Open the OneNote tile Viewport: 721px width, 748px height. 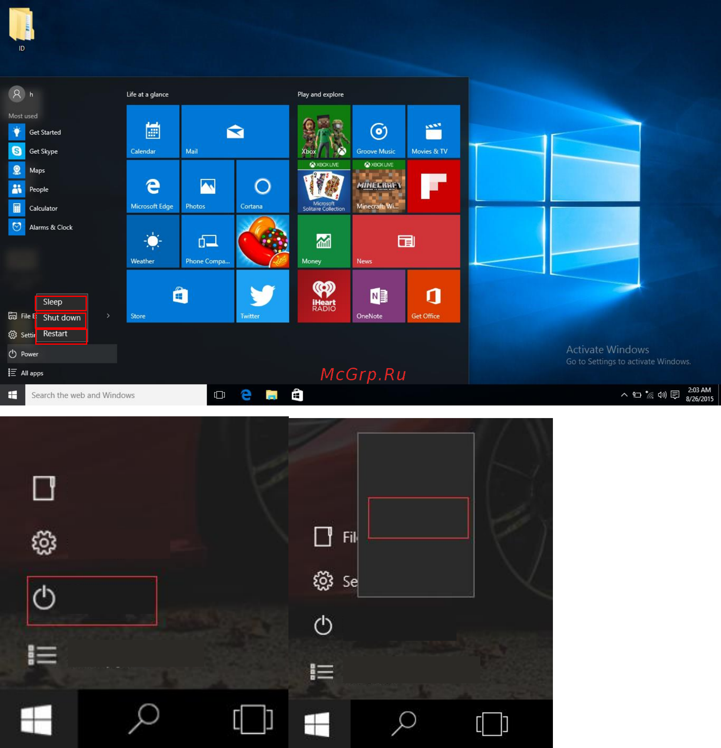pyautogui.click(x=379, y=296)
